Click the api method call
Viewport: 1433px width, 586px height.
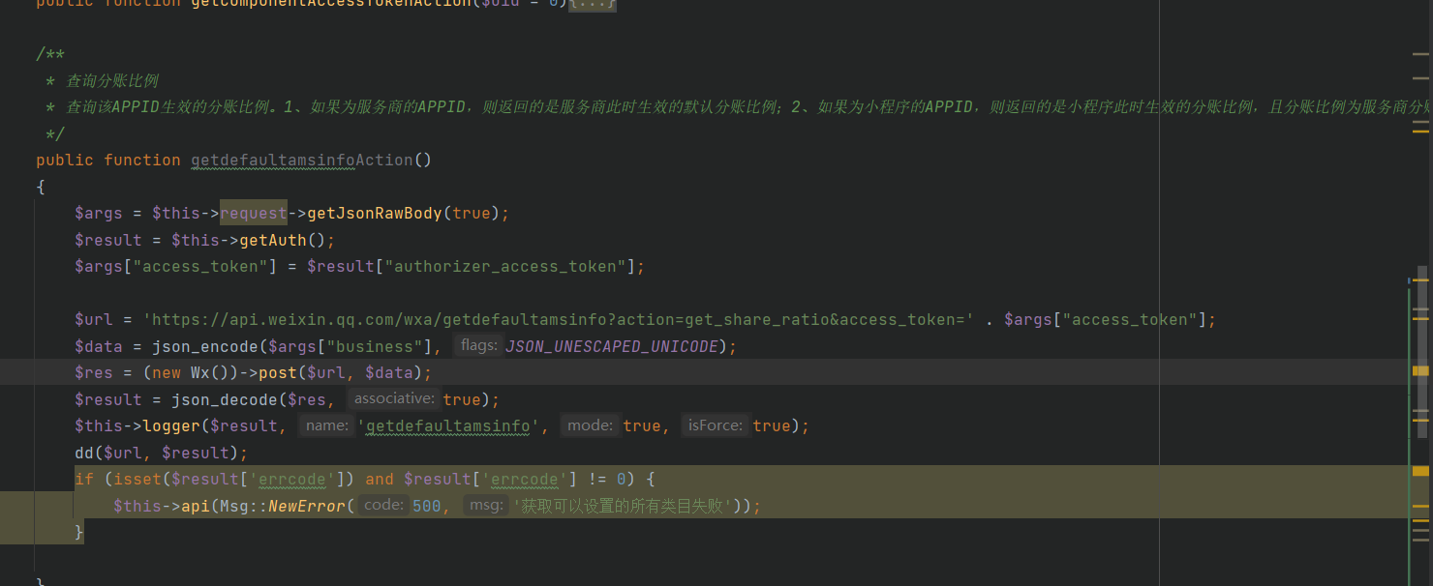click(196, 506)
